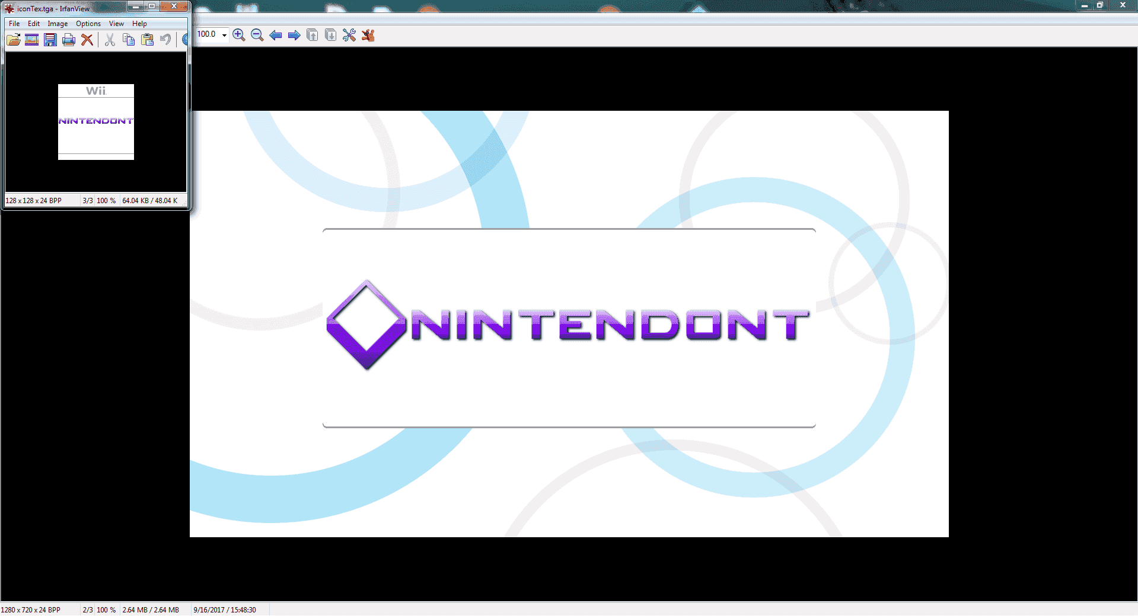This screenshot has width=1138, height=616.
Task: Click the Open file folder icon
Action: (14, 40)
